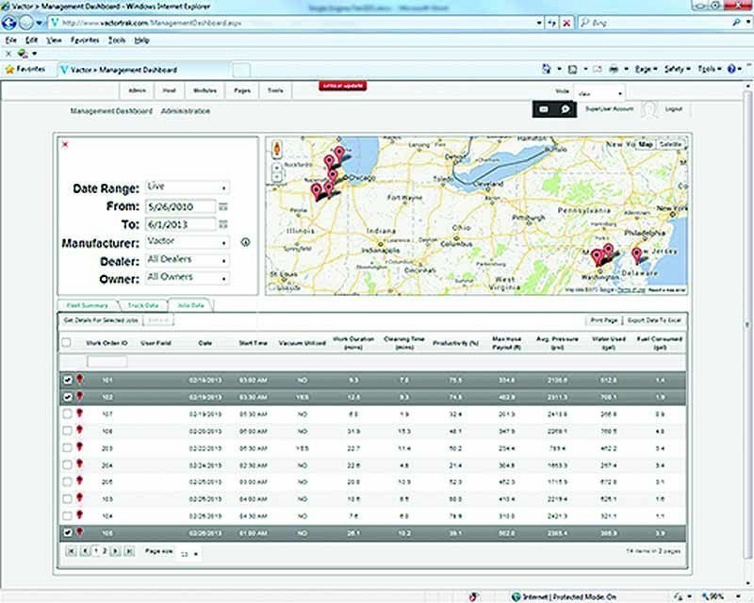Expand the Dealer dropdown showing All Dealers
This screenshot has width=754, height=603.
(188, 260)
